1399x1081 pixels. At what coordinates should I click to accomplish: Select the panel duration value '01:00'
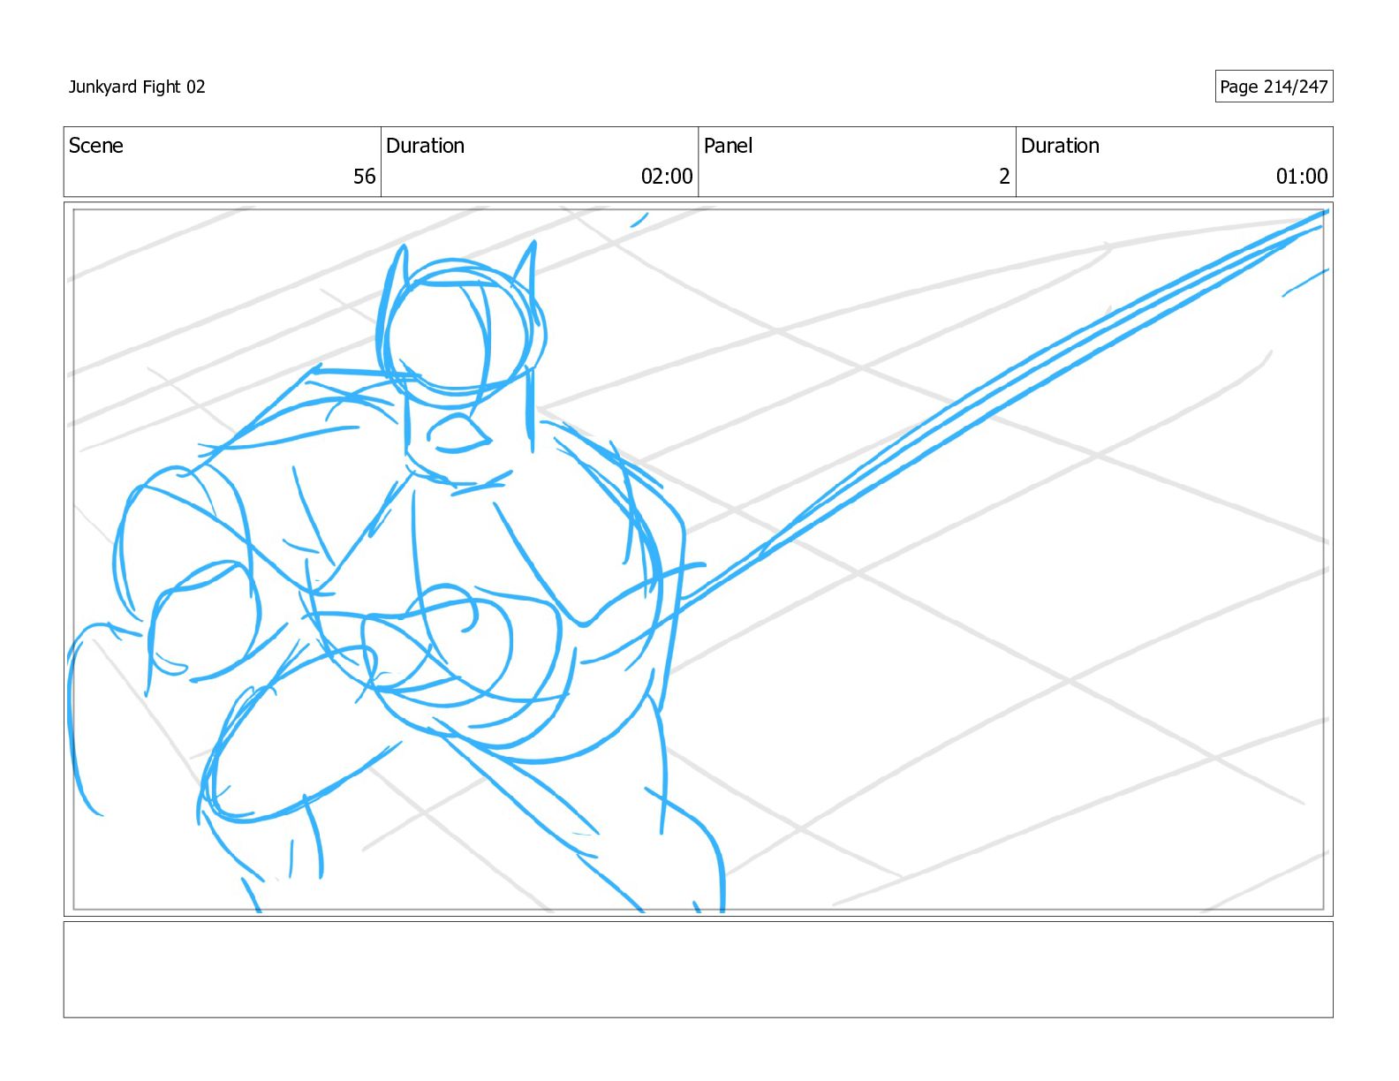coord(1302,177)
